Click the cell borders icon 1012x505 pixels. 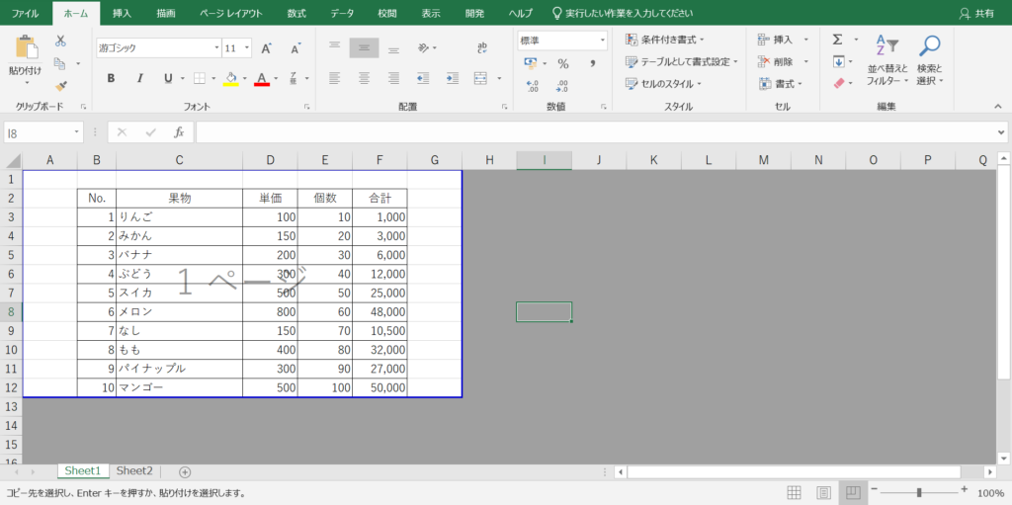click(200, 78)
